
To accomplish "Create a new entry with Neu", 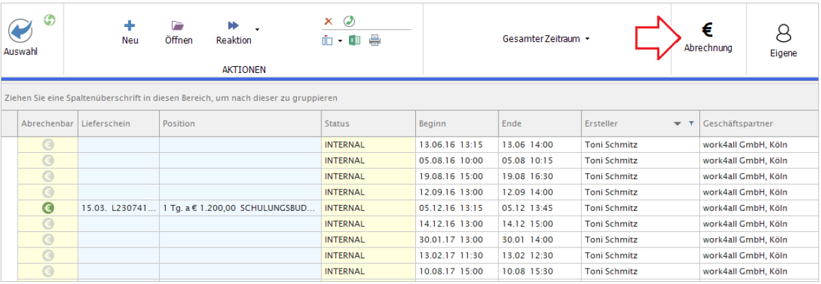I will tap(130, 26).
